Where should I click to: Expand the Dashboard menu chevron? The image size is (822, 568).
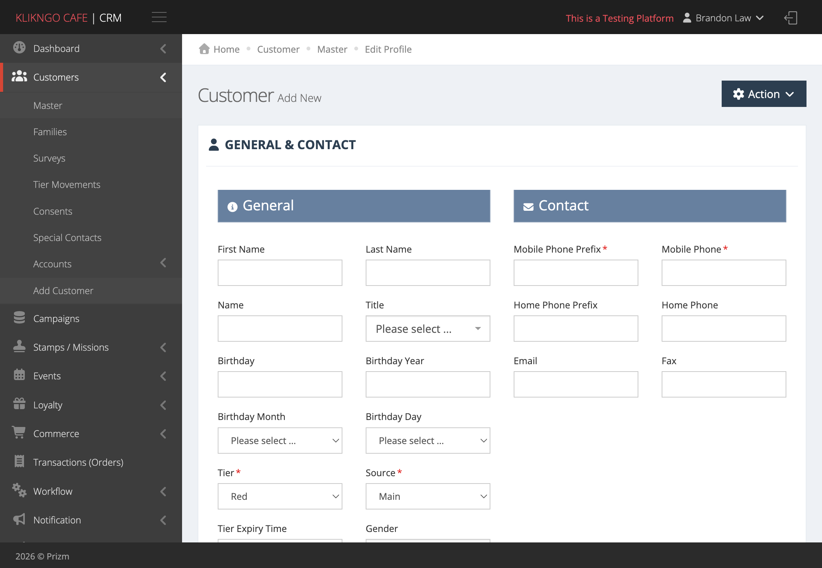pyautogui.click(x=163, y=48)
